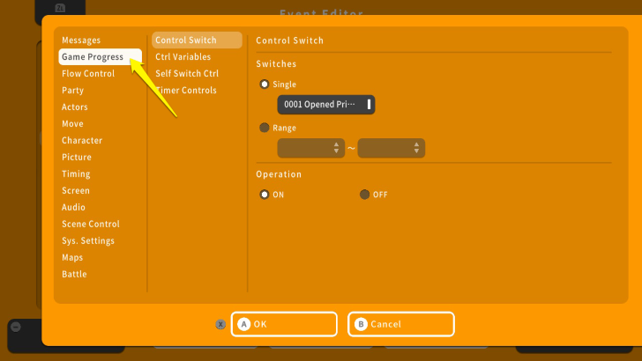Click the range start stepper arrows
Screen dimensions: 642x361
pos(336,148)
